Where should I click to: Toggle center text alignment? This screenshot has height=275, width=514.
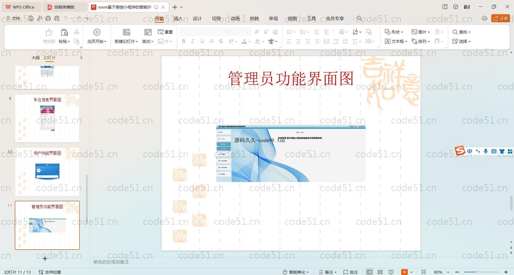click(x=298, y=41)
